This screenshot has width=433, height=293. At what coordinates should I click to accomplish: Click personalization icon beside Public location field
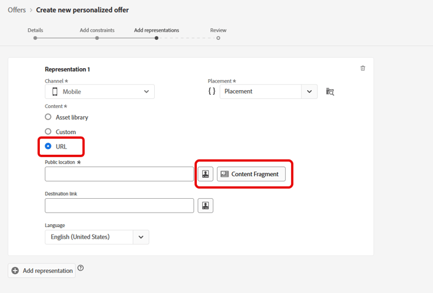coord(206,174)
